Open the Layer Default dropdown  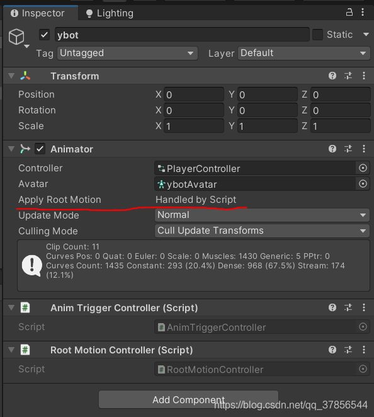(304, 53)
